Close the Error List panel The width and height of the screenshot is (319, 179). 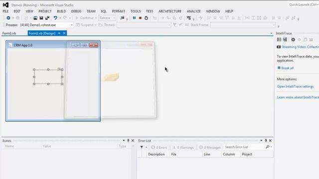point(270,140)
